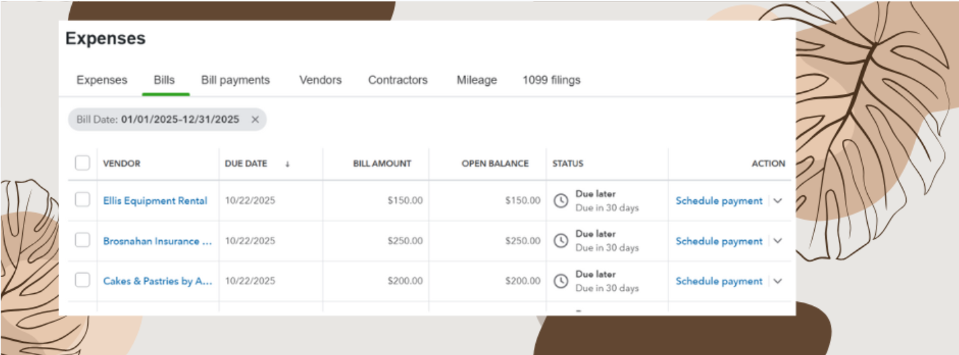Screen dimensions: 959x355
Task: Schedule payment for Cakes & Pastries bill
Action: pos(719,281)
